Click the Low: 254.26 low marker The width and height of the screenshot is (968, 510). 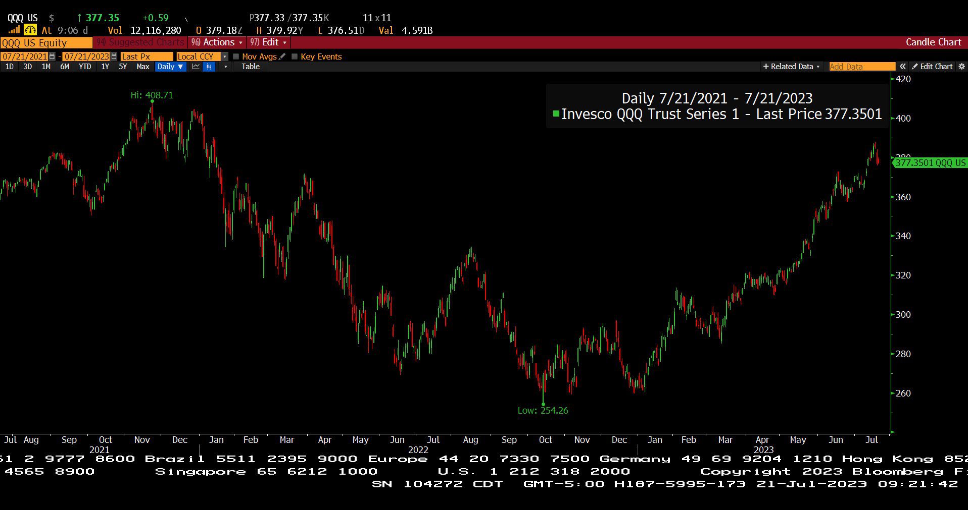pyautogui.click(x=543, y=411)
